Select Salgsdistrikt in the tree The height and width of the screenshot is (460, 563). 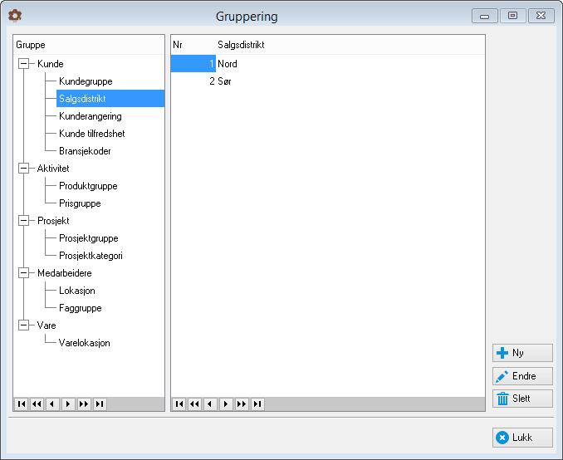(x=110, y=98)
